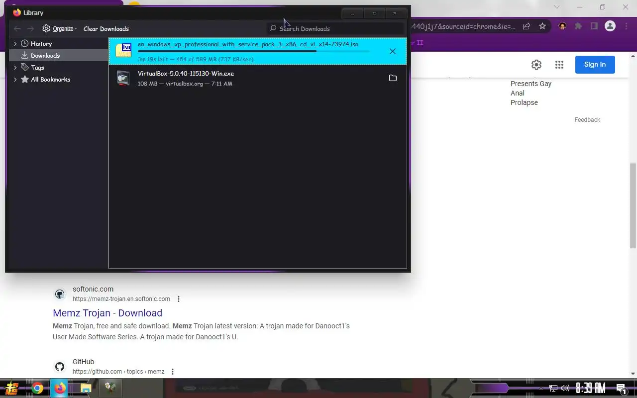Click the scrollbar down arrow in Chrome

coord(633,374)
